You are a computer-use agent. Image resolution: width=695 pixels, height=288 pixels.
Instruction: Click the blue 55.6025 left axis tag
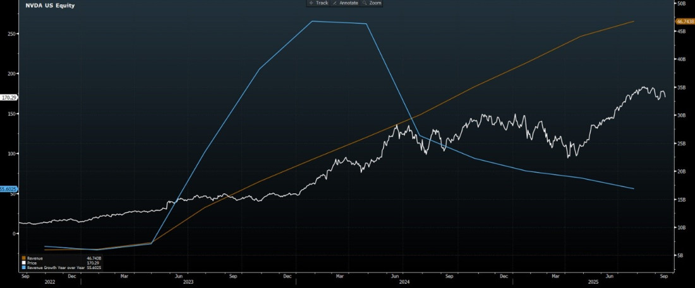[x=8, y=189]
